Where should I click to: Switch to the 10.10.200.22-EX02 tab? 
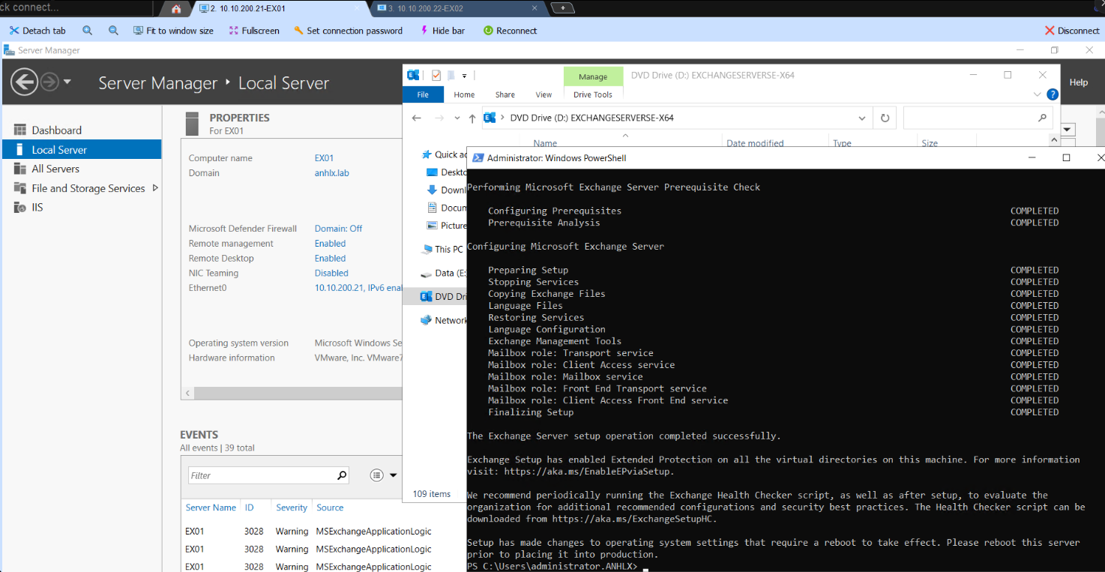coord(457,8)
